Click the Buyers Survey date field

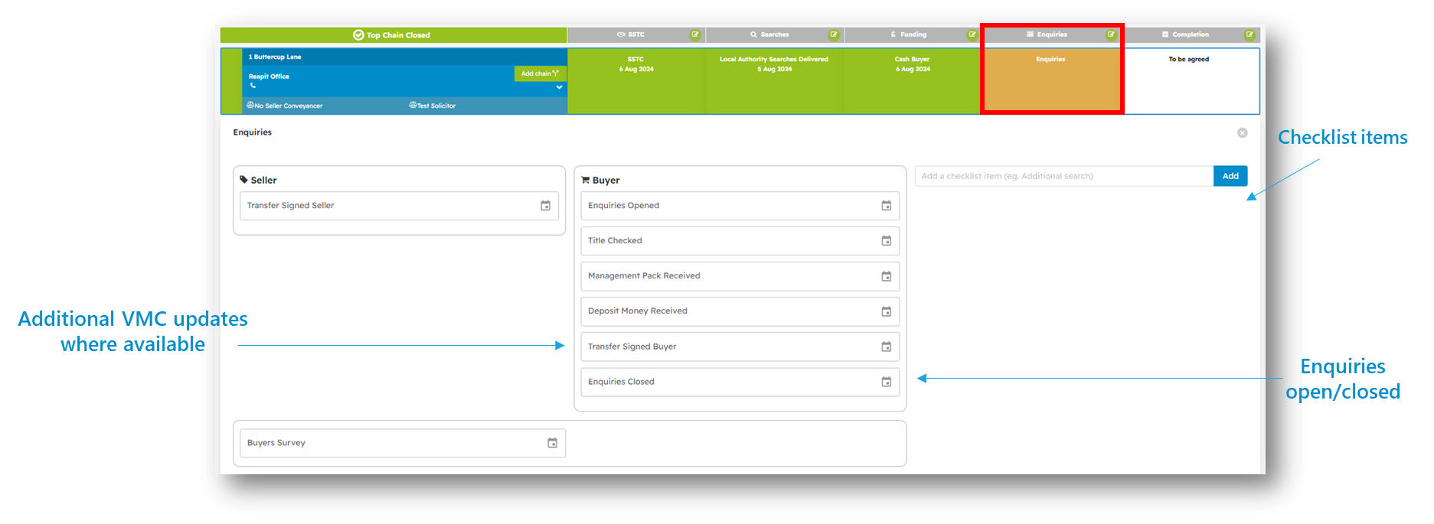coord(403,443)
